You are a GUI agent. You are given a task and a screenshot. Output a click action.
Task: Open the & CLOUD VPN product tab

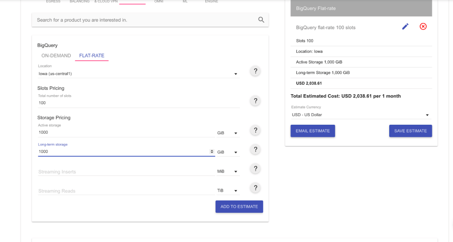106,1
